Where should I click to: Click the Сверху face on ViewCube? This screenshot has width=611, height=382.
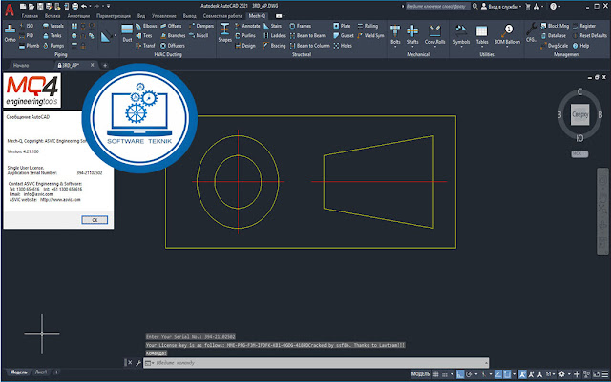579,114
